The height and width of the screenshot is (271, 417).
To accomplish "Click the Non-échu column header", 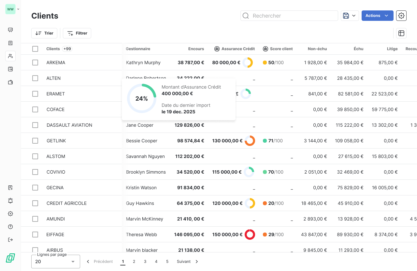I will 317,49.
